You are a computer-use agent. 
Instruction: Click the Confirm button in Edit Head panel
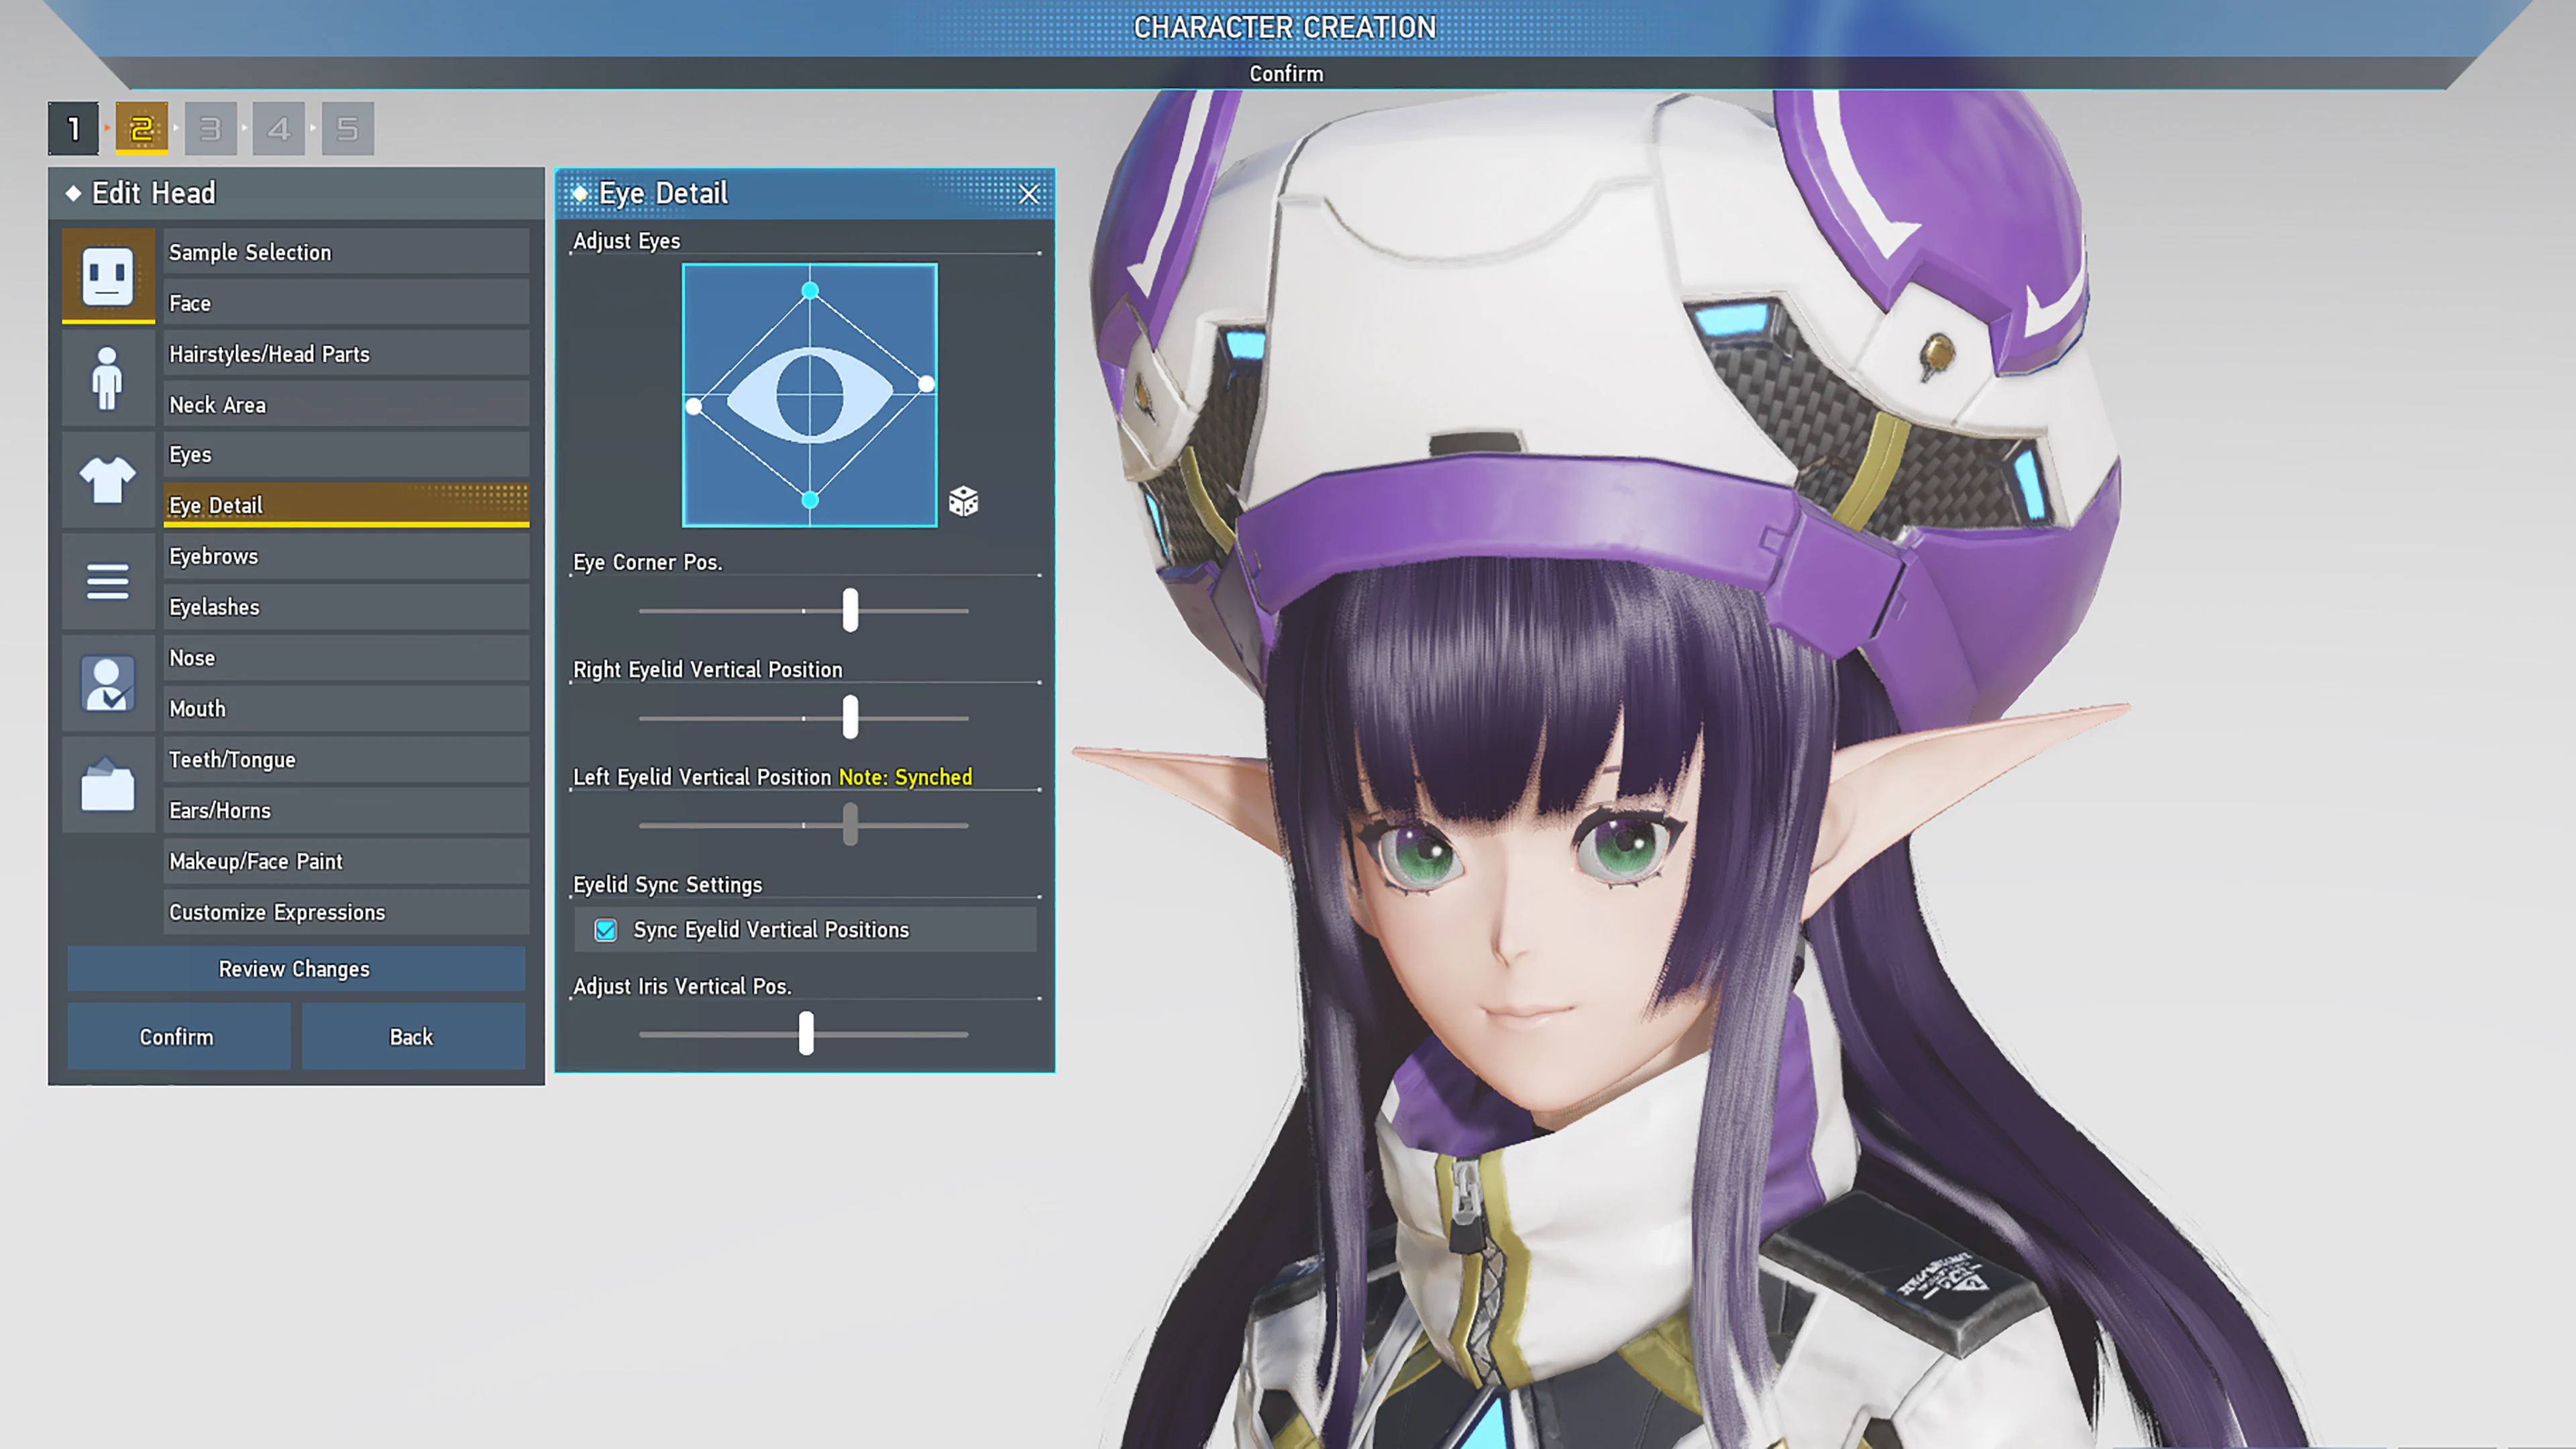(178, 1036)
